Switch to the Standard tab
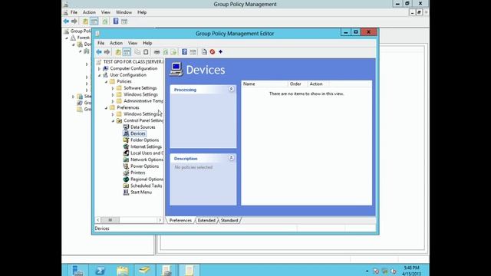Screen dimensions: 491x276 pyautogui.click(x=229, y=220)
